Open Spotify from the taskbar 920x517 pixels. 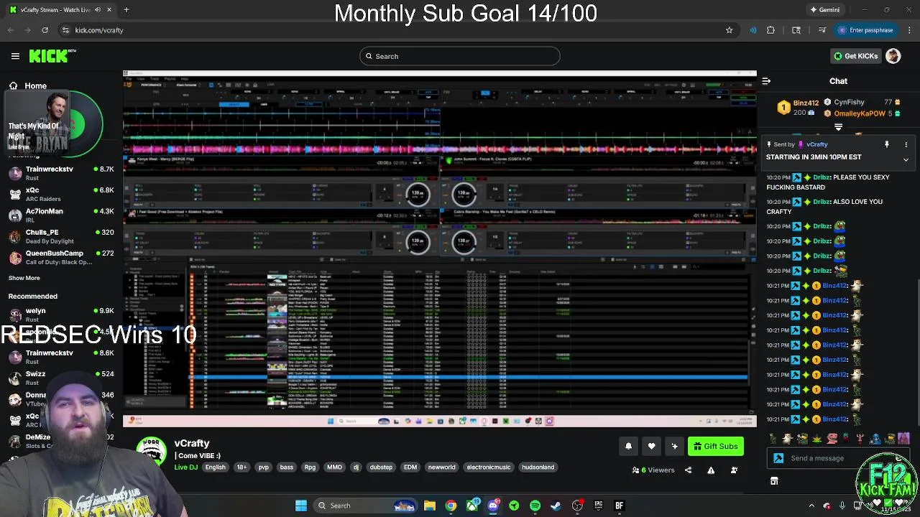535,506
